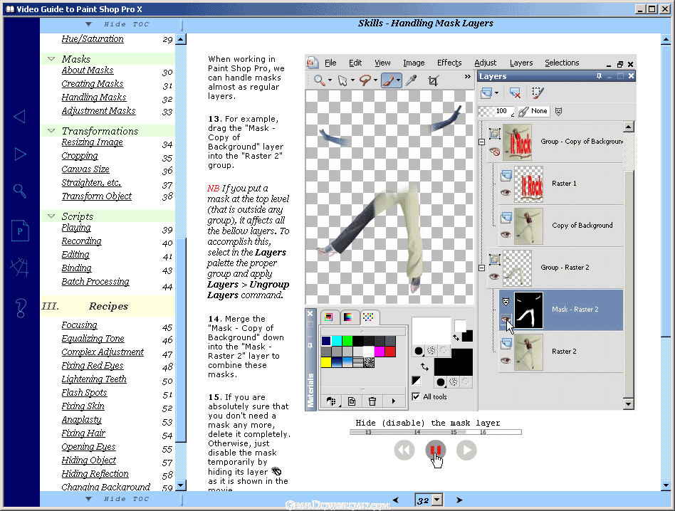
Task: Open the File menu
Action: pyautogui.click(x=330, y=63)
